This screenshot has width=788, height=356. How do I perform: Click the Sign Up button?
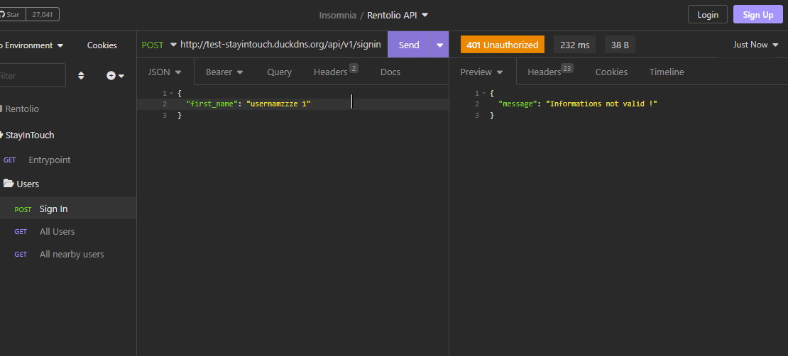(x=758, y=15)
